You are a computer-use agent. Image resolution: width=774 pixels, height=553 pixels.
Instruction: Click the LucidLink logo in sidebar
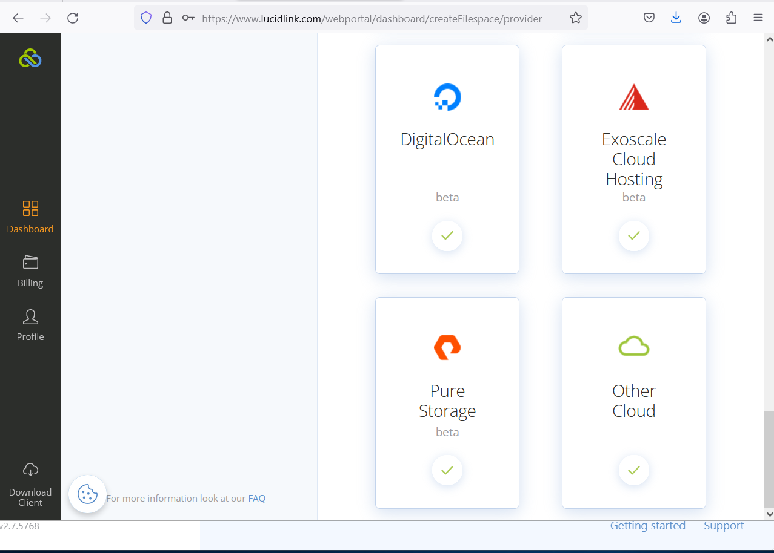pos(30,58)
